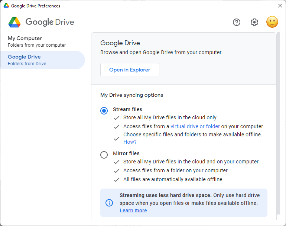Image resolution: width=286 pixels, height=226 pixels.
Task: Click 'Browse and open Google Drive from your computer' text
Action: tap(162, 52)
